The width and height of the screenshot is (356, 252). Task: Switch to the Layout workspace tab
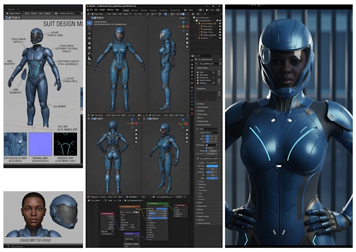tap(126, 10)
